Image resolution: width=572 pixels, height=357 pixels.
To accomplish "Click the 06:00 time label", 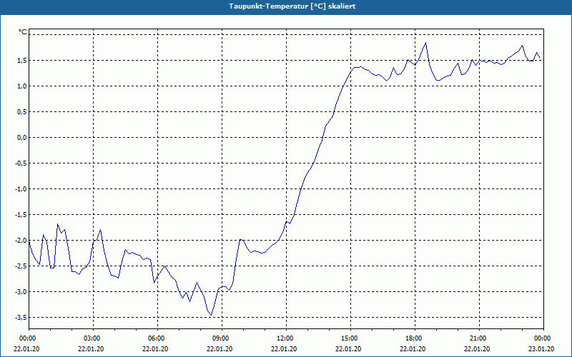I will [157, 338].
